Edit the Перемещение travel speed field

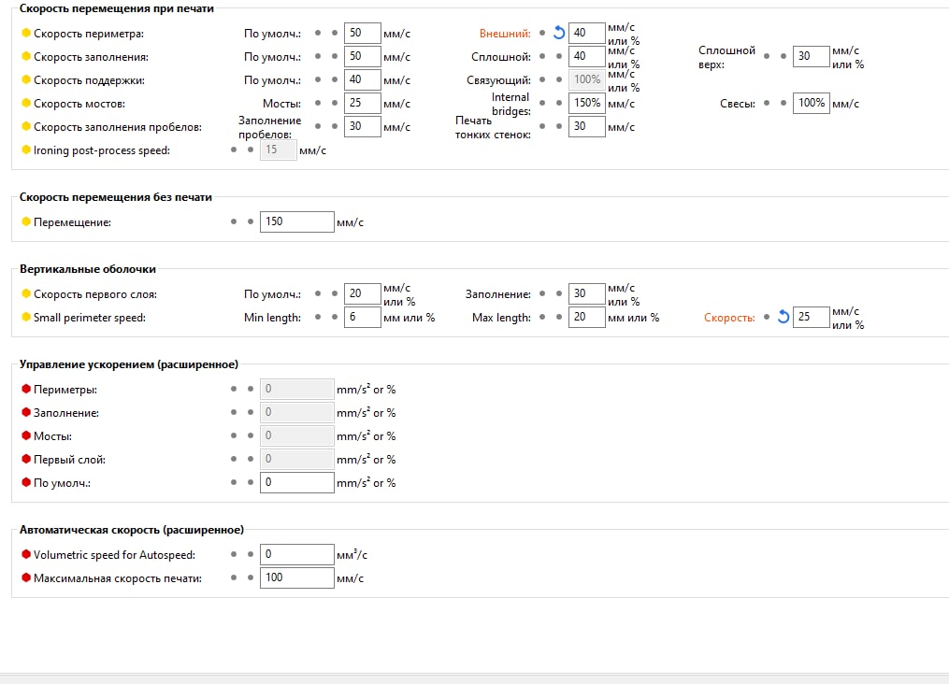tap(297, 222)
